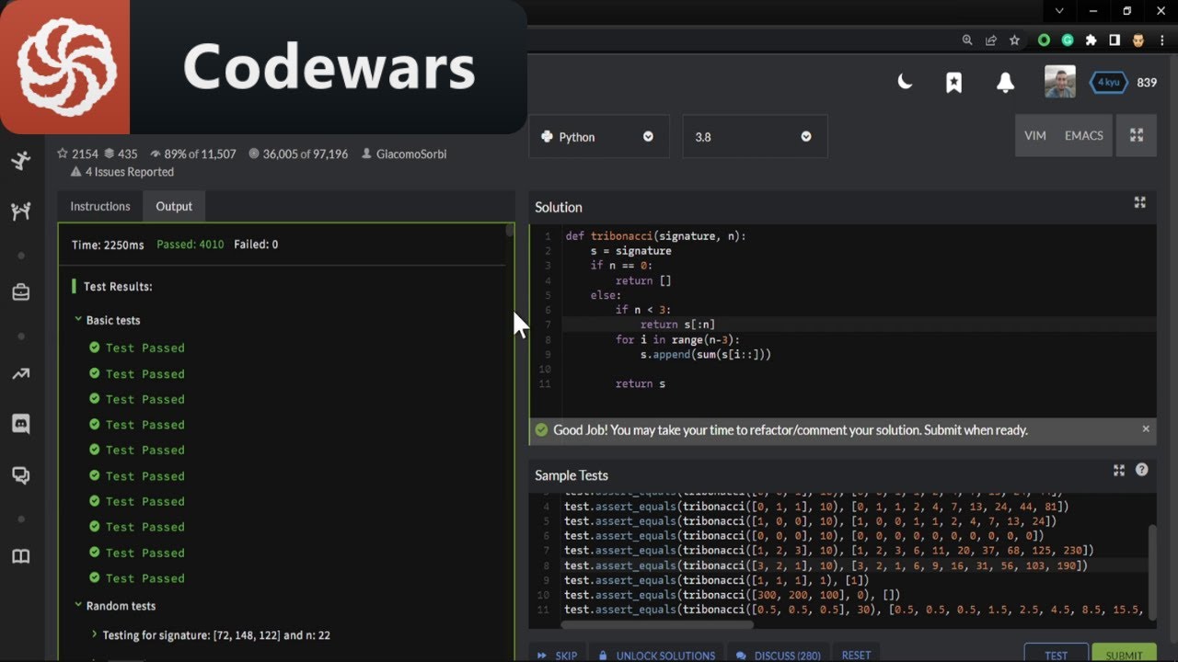The width and height of the screenshot is (1178, 662).
Task: Open the kata practice sidebar icon
Action: coord(20,160)
